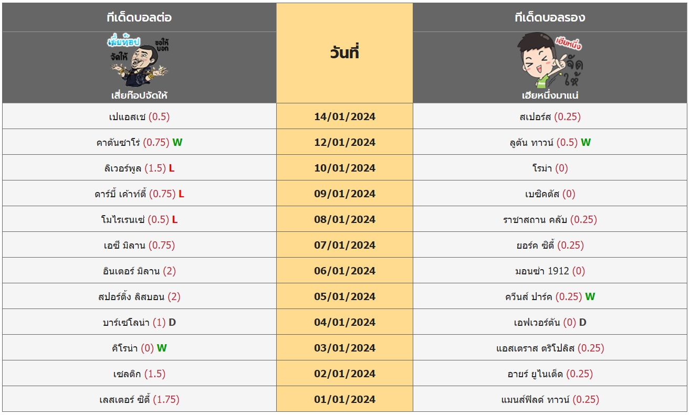Click the วันที่ date column header
The image size is (690, 415).
pyautogui.click(x=344, y=53)
